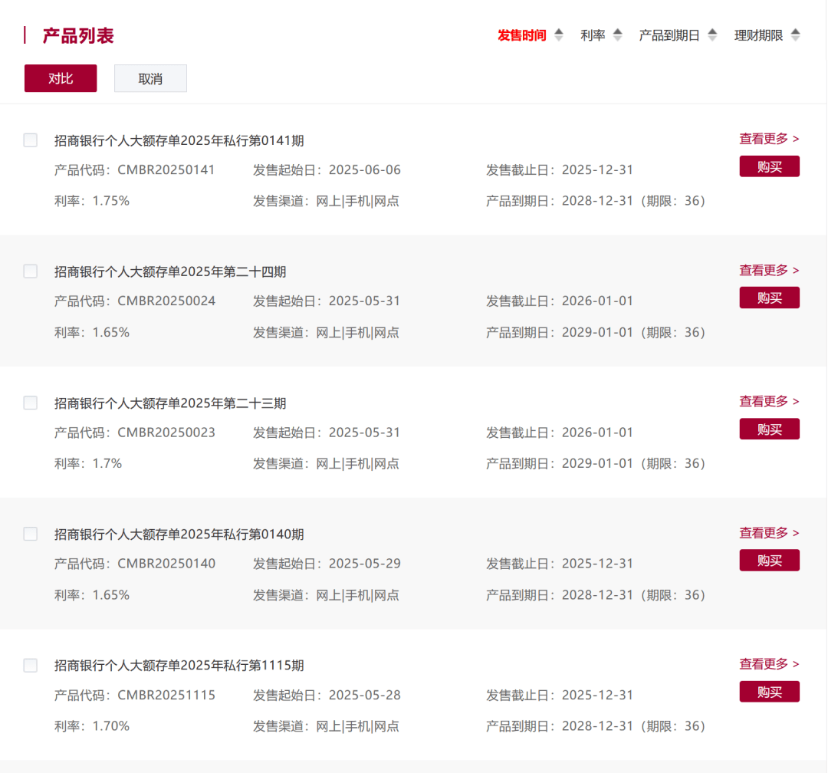Screen dimensions: 828x773
Task: Click the 产品列表 heading
Action: click(78, 35)
